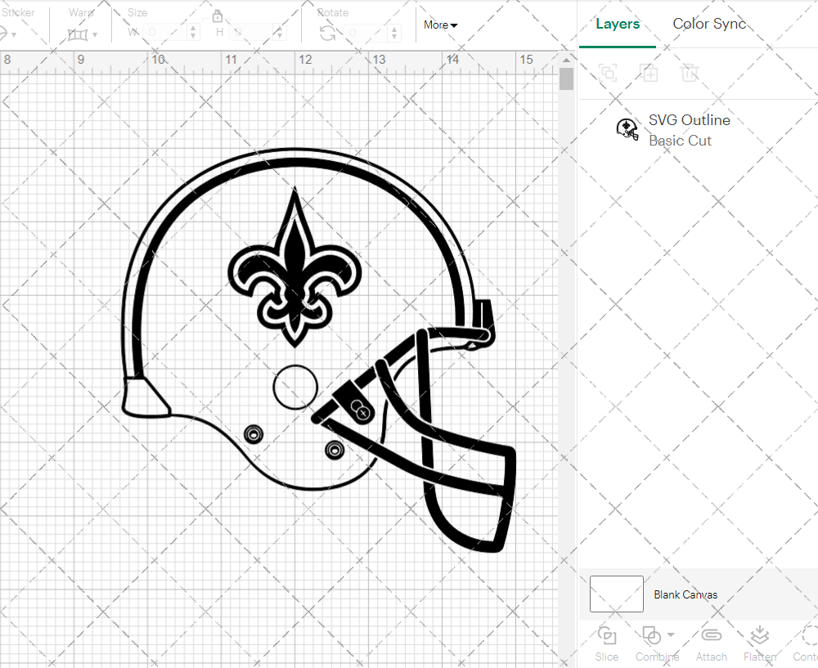The width and height of the screenshot is (818, 668).
Task: Click the Rotate stepper arrows
Action: pos(394,33)
